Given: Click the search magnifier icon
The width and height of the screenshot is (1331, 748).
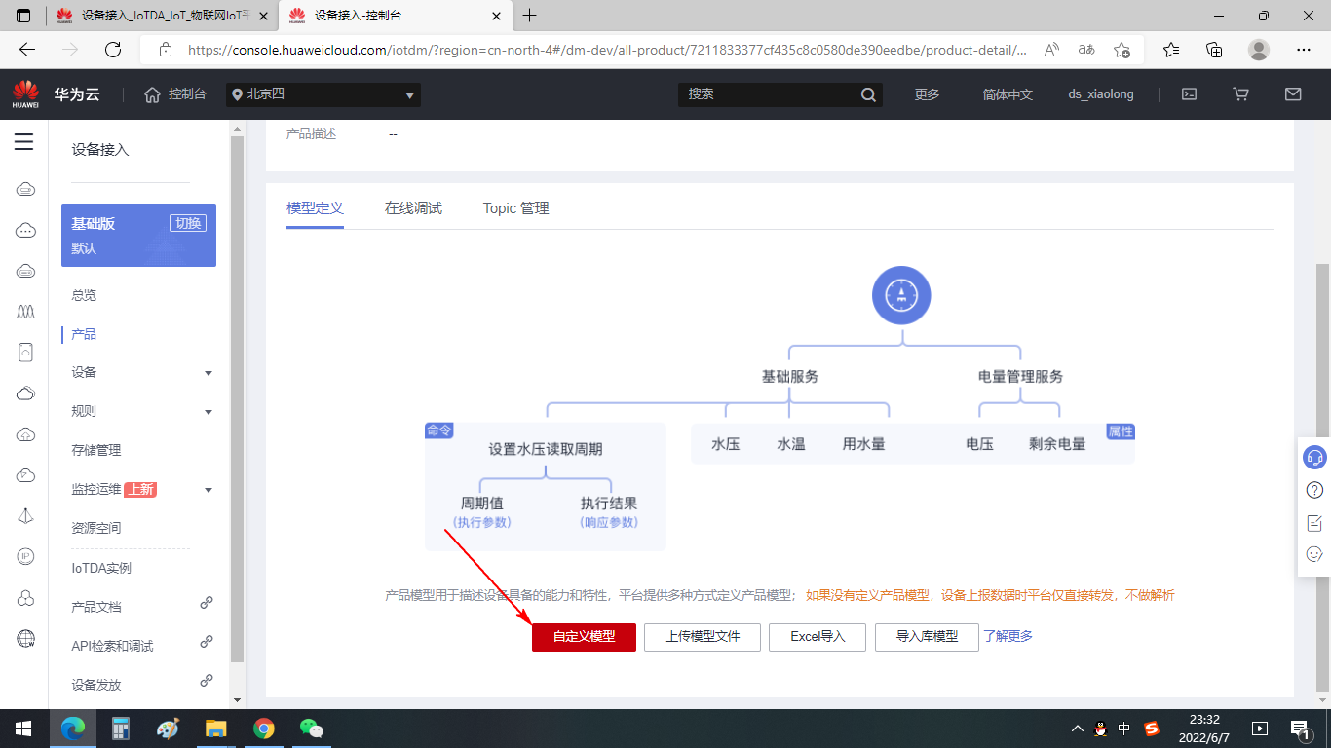Looking at the screenshot, I should point(868,94).
